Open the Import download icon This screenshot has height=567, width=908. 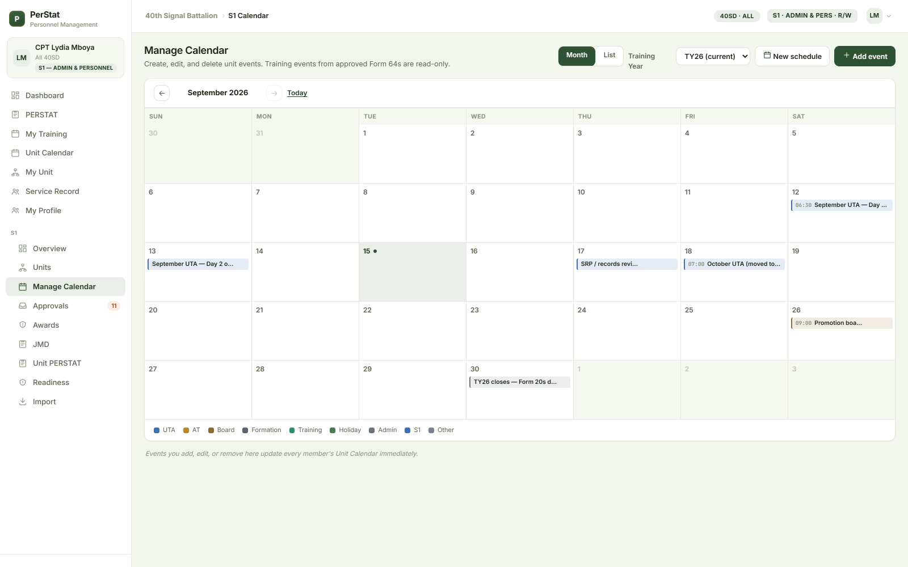[23, 401]
